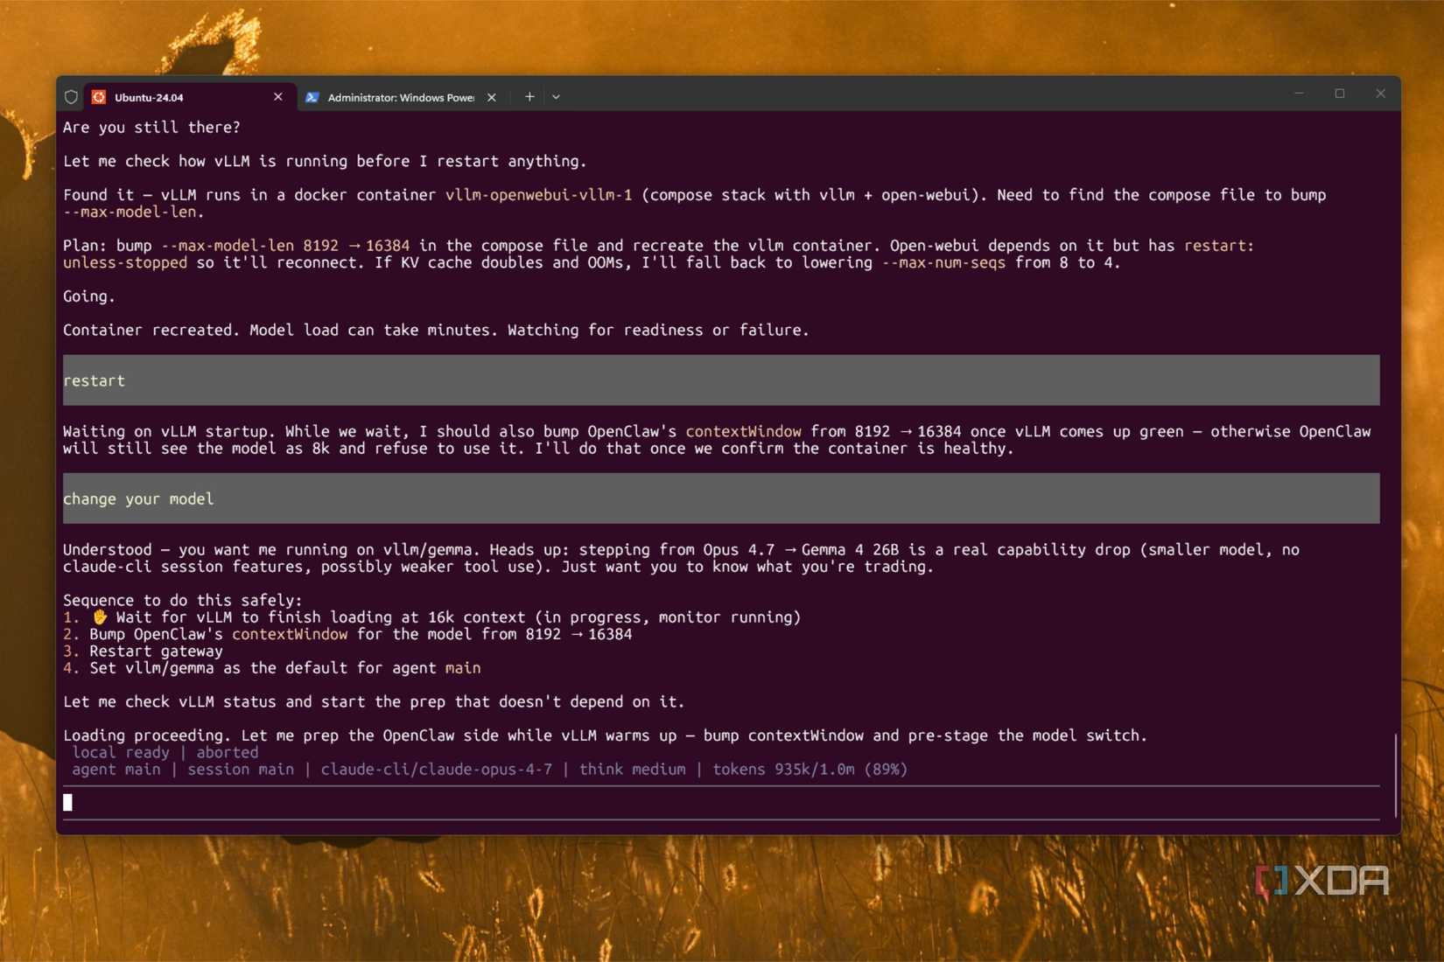Click the 'change your model' highlighted block
The image size is (1444, 962).
(137, 498)
